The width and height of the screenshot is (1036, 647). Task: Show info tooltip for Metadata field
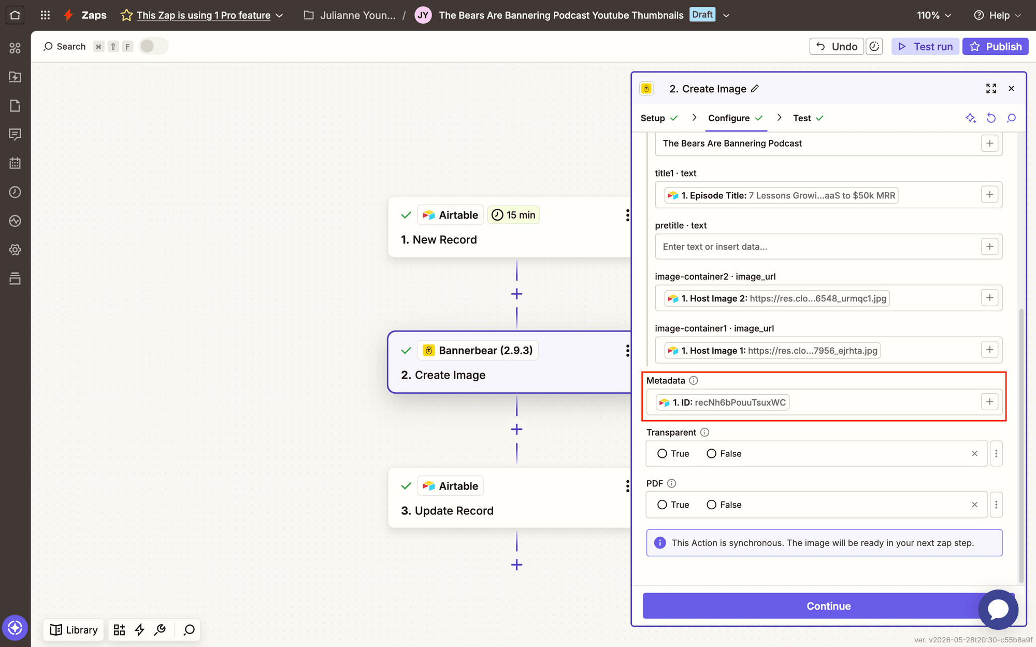[694, 381]
